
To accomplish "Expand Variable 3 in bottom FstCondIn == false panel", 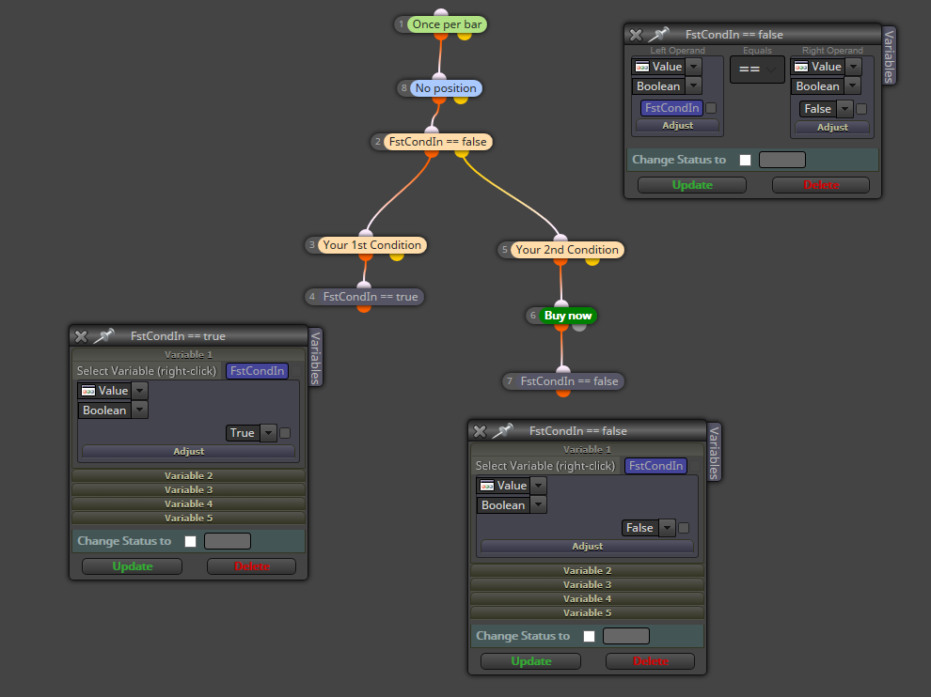I will pos(587,585).
